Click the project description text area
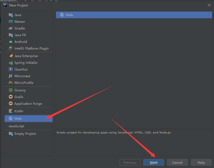The width and height of the screenshot is (214, 168). point(134,143)
